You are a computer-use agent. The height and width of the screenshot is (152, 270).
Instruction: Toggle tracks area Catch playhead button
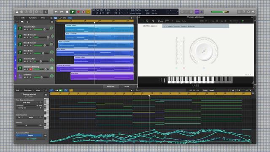(x=70, y=18)
